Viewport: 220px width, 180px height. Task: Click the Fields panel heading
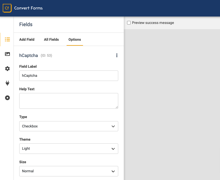click(26, 24)
